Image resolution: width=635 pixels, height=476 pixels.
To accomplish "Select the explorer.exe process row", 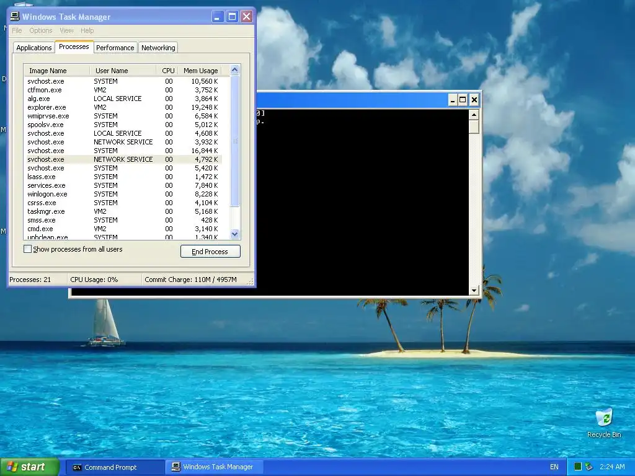I will click(123, 107).
